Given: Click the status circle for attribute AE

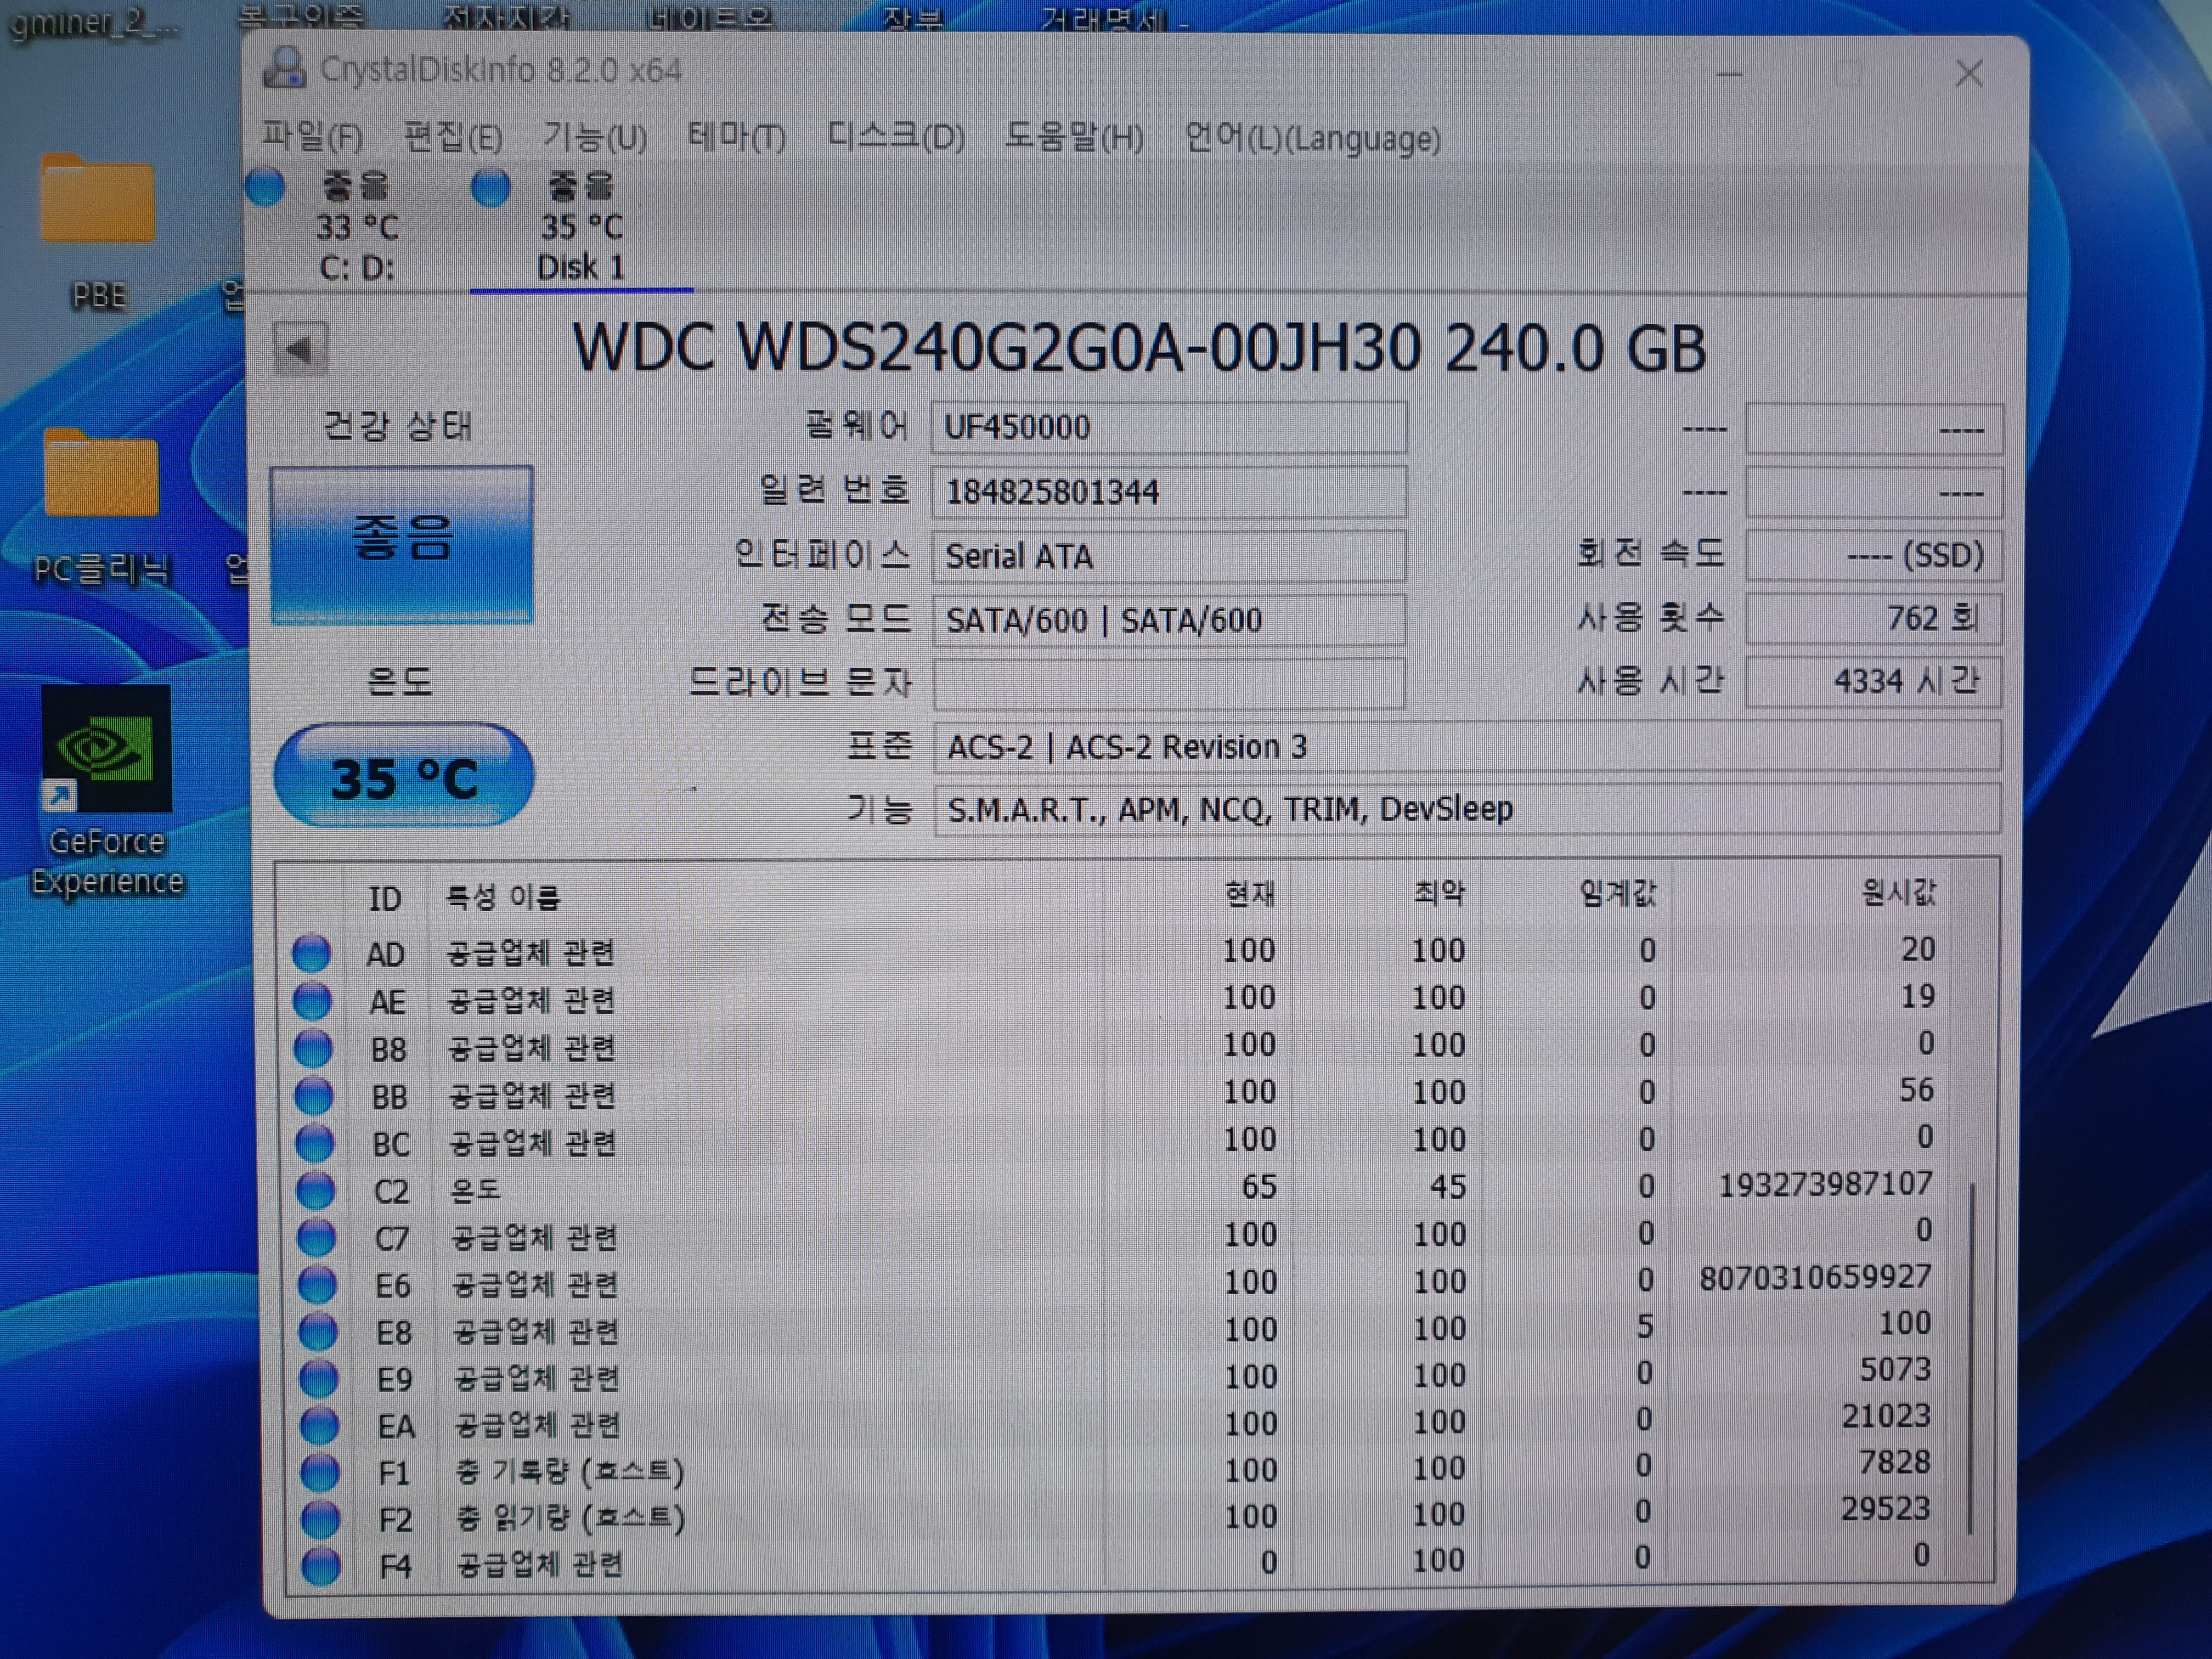Looking at the screenshot, I should [x=312, y=1000].
